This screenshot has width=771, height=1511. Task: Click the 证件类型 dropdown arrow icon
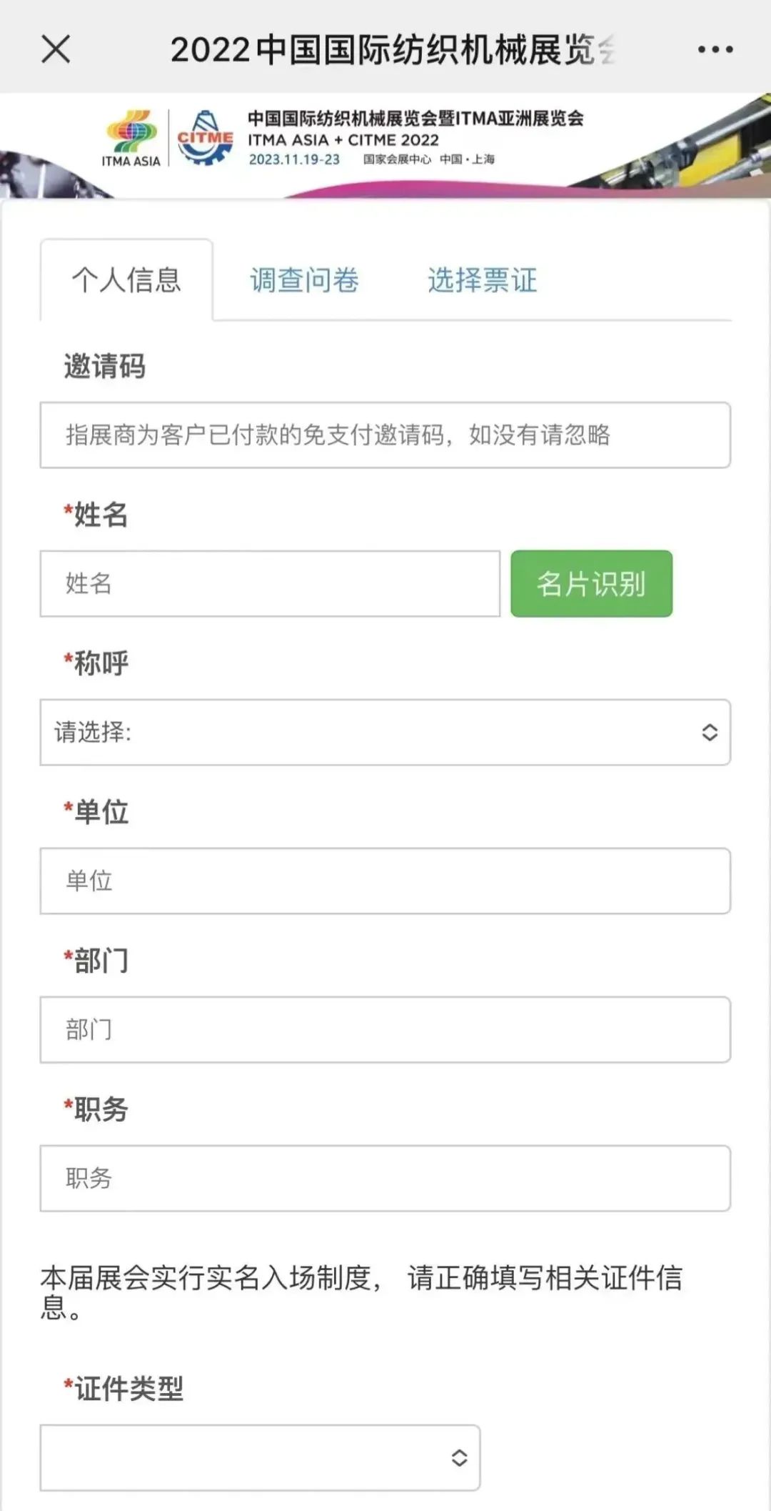[459, 1457]
